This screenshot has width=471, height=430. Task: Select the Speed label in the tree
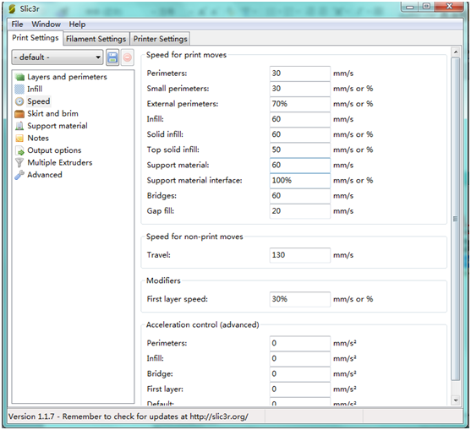(39, 101)
